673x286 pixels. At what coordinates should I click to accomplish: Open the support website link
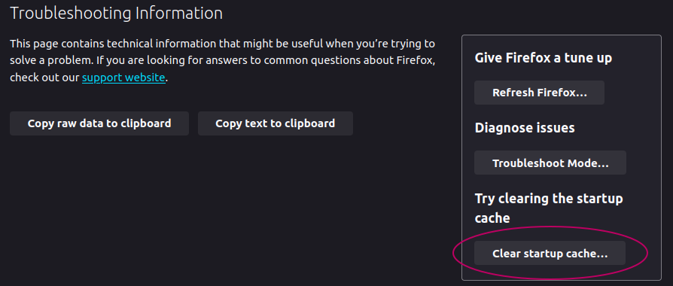[123, 78]
